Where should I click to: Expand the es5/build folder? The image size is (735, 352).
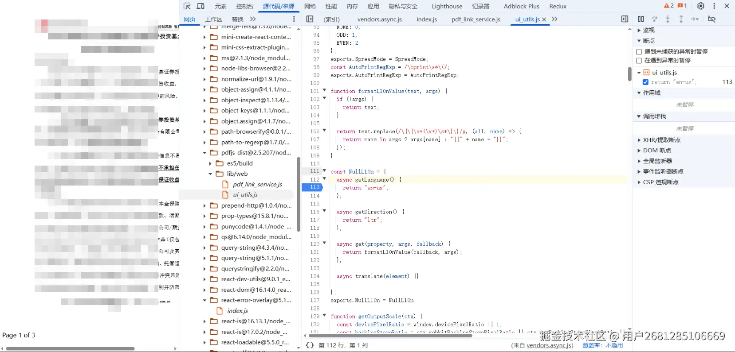point(210,163)
